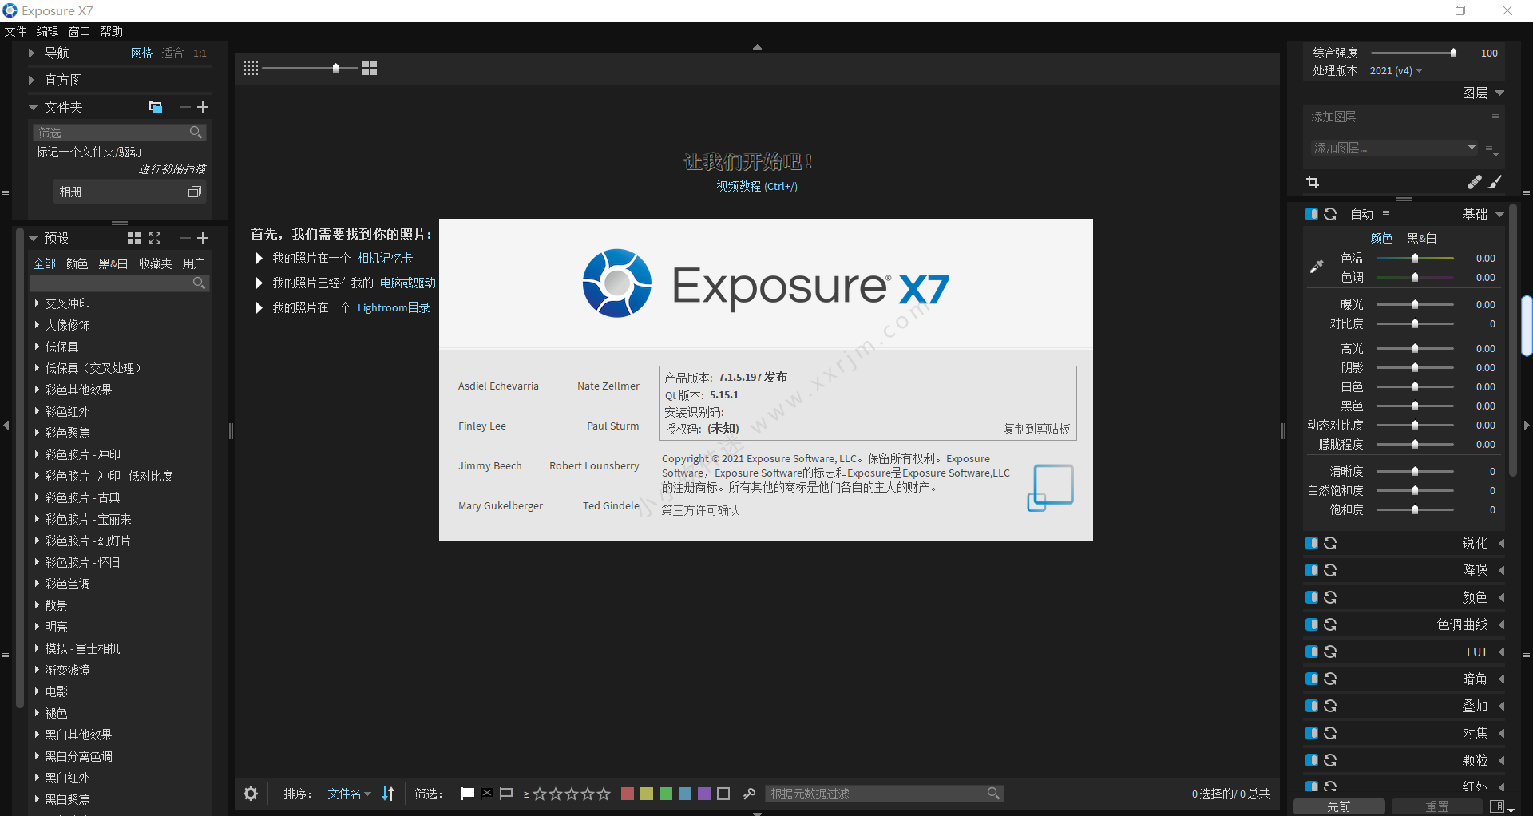
Task: Toggle the 色调曲线 panel enable switch
Action: tap(1312, 624)
